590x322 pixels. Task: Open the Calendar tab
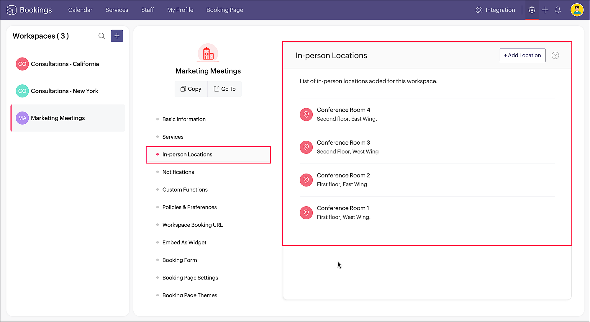[80, 10]
